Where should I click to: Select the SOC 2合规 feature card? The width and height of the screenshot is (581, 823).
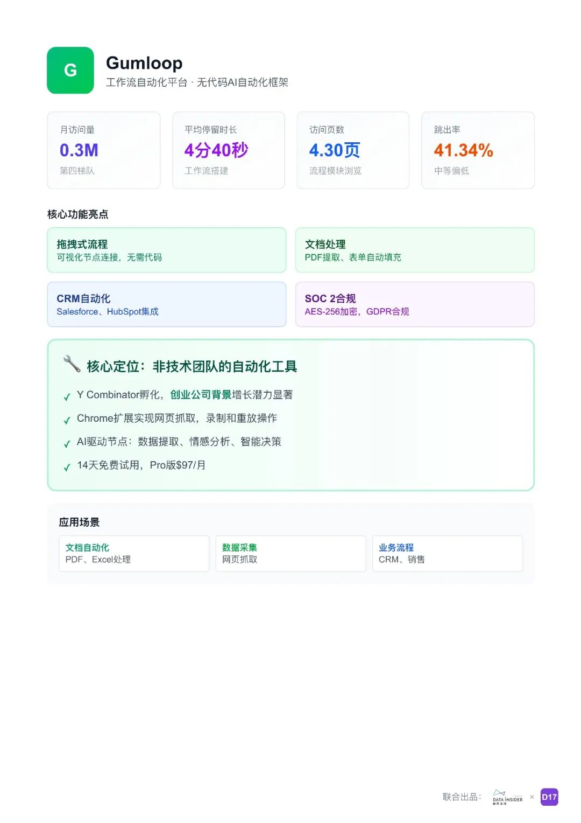(415, 304)
